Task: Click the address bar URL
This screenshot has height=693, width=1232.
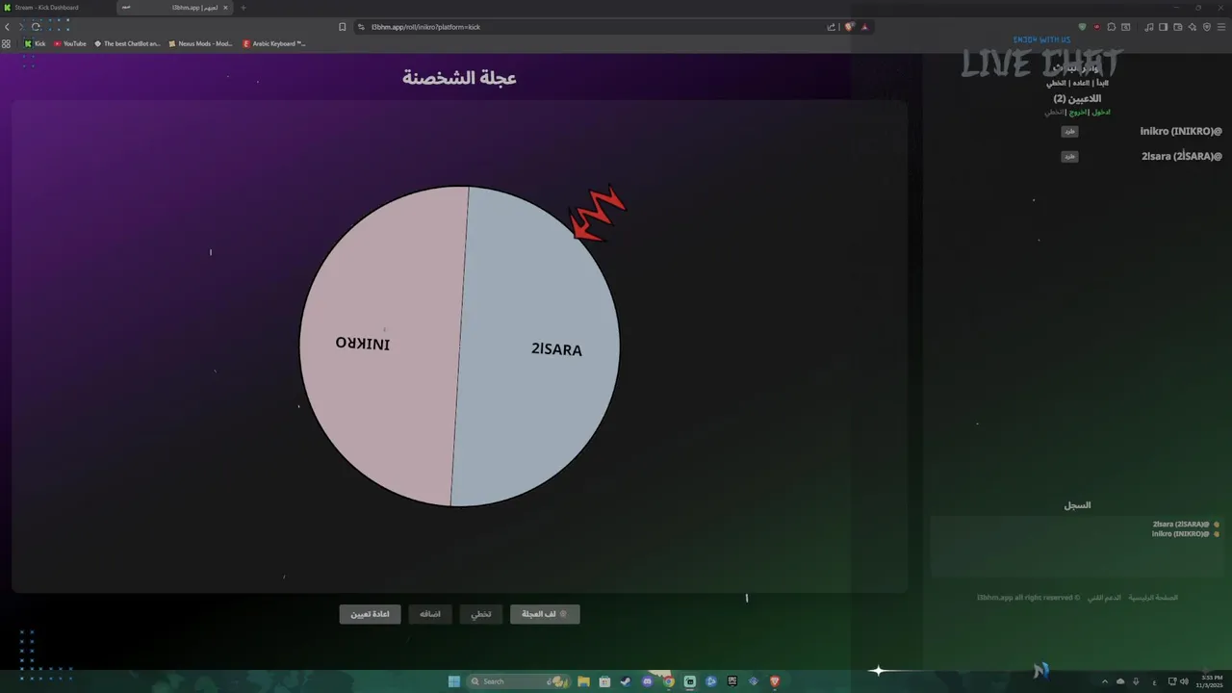Action: (425, 27)
